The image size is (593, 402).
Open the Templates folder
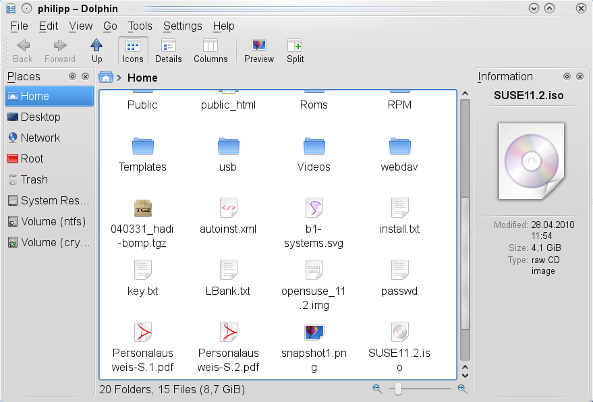pyautogui.click(x=142, y=150)
